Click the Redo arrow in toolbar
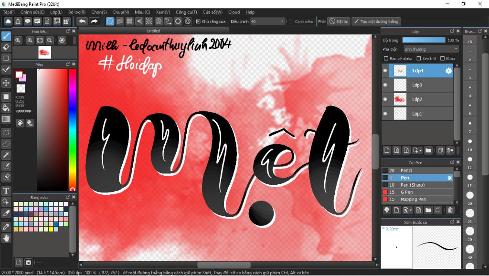Screen dimensions: 489x276 point(94,21)
